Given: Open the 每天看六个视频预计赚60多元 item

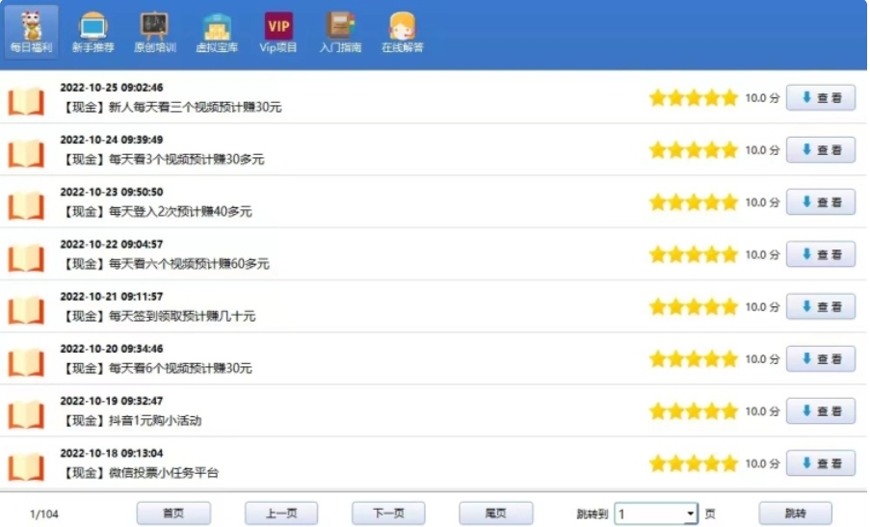Looking at the screenshot, I should (x=189, y=264).
